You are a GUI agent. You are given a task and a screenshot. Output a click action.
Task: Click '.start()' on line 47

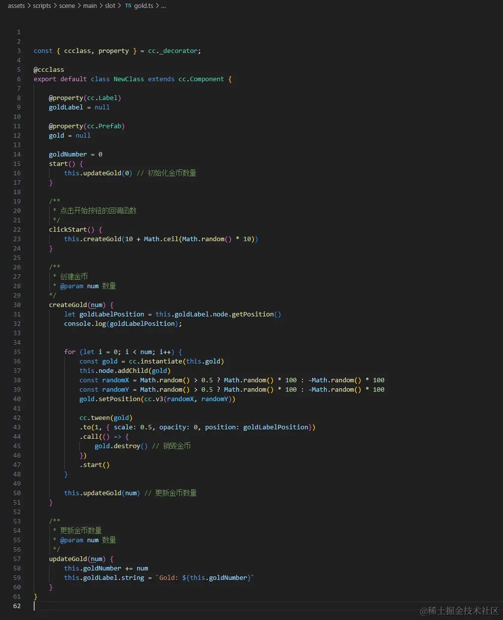pos(95,465)
